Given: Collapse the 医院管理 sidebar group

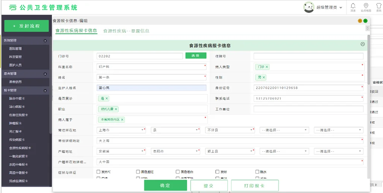Looking at the screenshot, I should [x=45, y=41].
